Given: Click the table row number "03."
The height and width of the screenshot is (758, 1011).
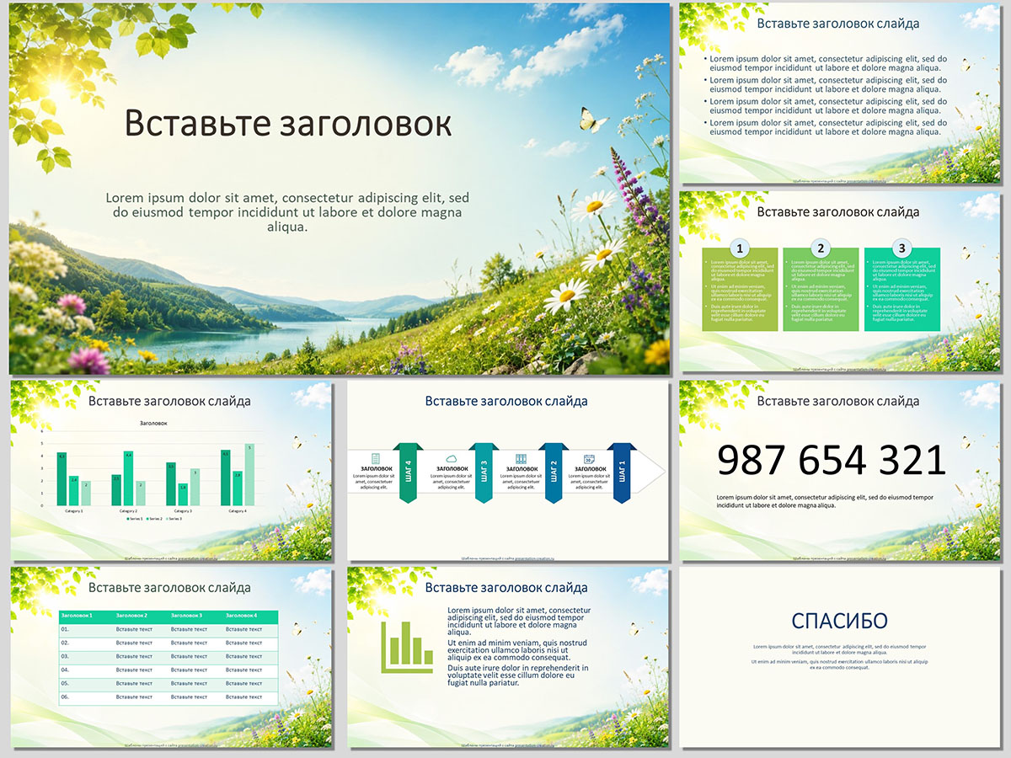Looking at the screenshot, I should point(65,656).
